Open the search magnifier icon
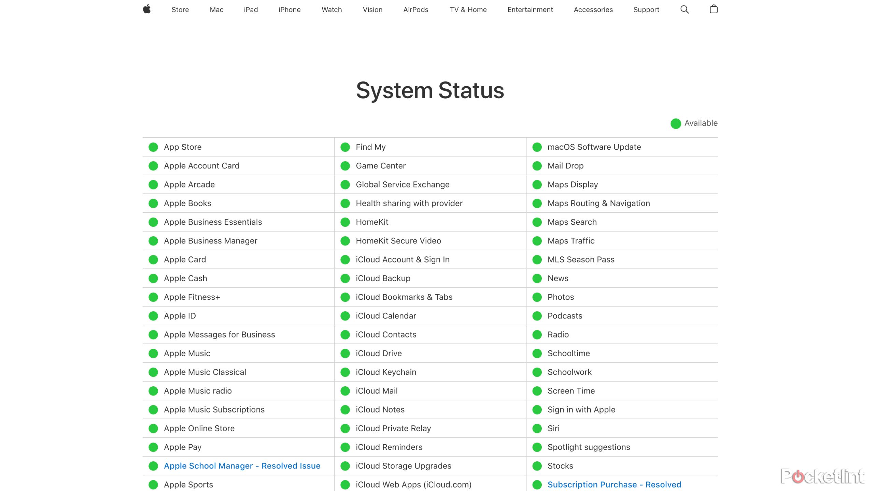The width and height of the screenshot is (874, 491). (x=685, y=10)
